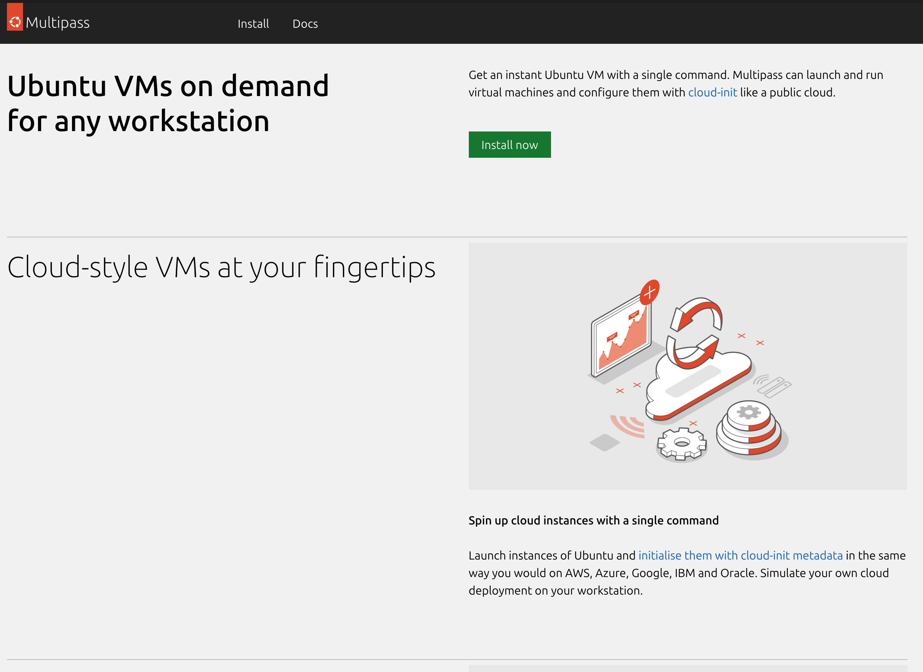923x672 pixels.
Task: Click the Spin up cloud instances subheading
Action: coord(593,520)
